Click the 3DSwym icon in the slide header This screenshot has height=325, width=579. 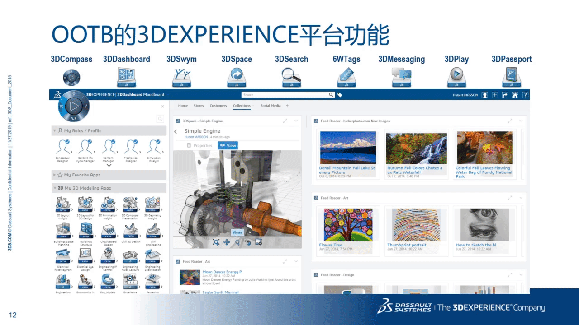[181, 77]
